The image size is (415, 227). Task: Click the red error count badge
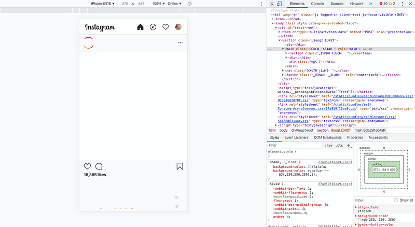(x=383, y=4)
